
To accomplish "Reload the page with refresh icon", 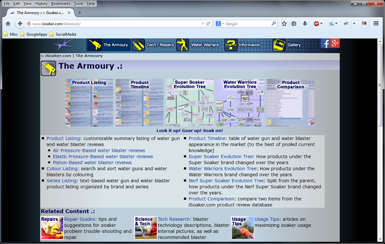I will click(x=208, y=24).
